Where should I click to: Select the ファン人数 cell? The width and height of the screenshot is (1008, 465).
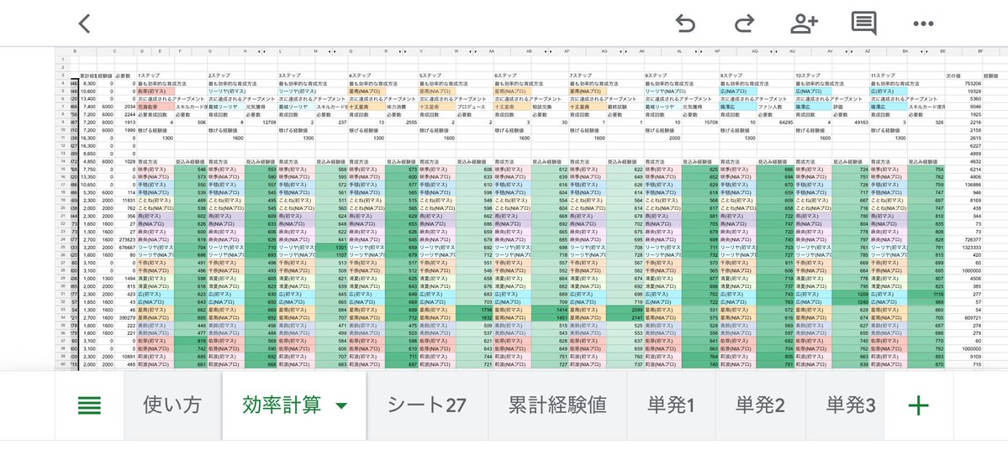point(776,107)
